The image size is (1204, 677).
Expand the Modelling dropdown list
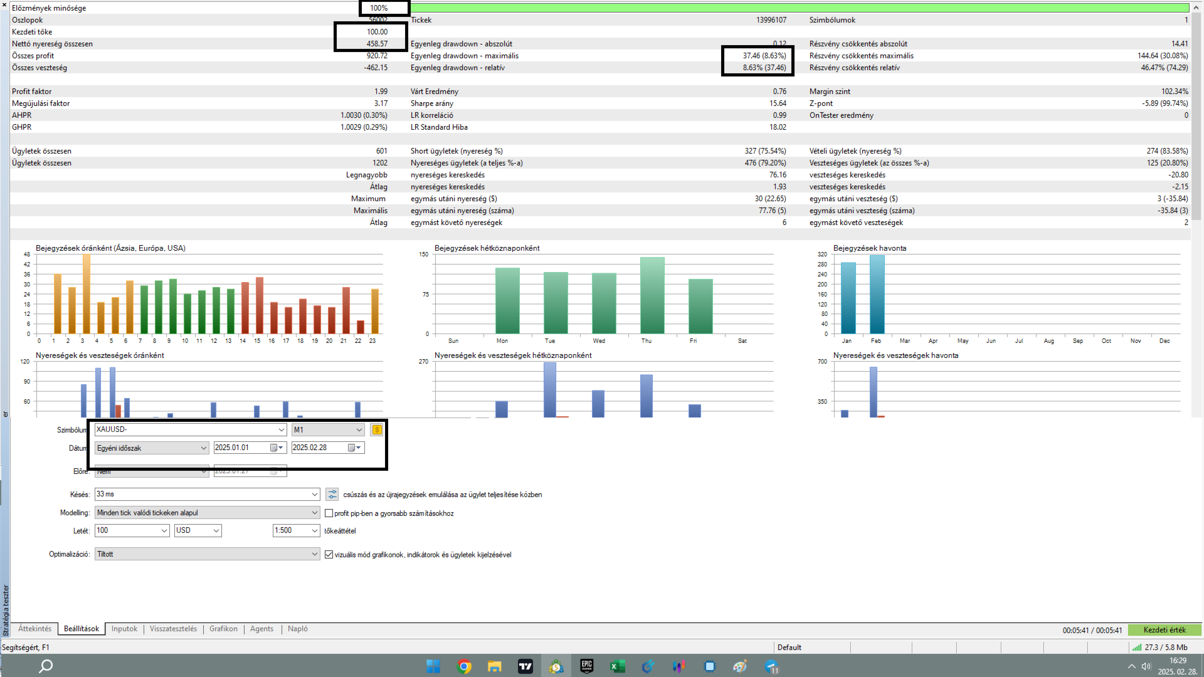[315, 513]
